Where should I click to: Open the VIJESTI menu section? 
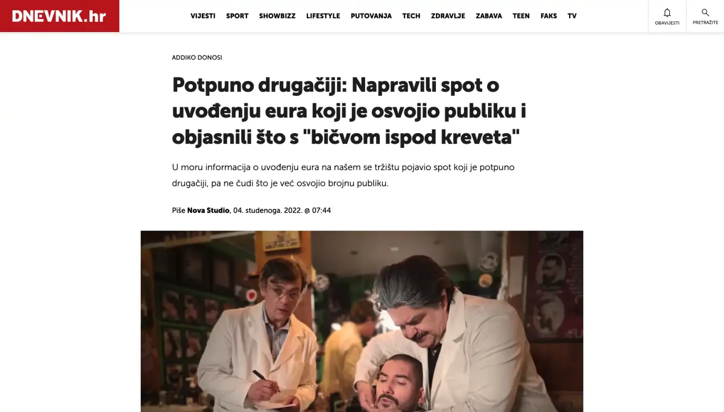coord(203,16)
